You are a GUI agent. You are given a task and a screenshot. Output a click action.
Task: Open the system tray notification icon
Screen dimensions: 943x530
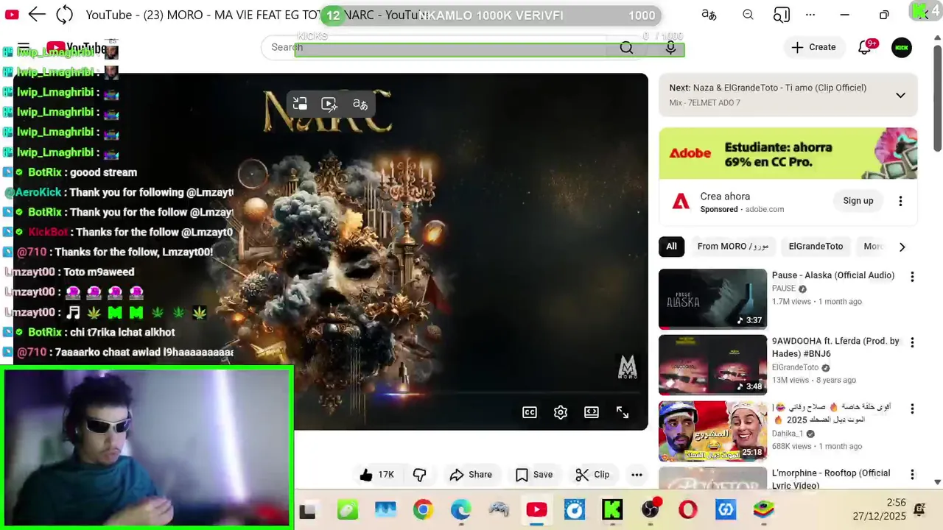919,509
